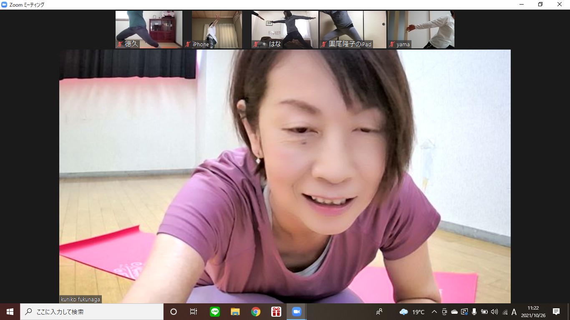Screen dimensions: 570x320
Task: Select the ＊はな participant video thumbnail
Action: click(x=285, y=30)
